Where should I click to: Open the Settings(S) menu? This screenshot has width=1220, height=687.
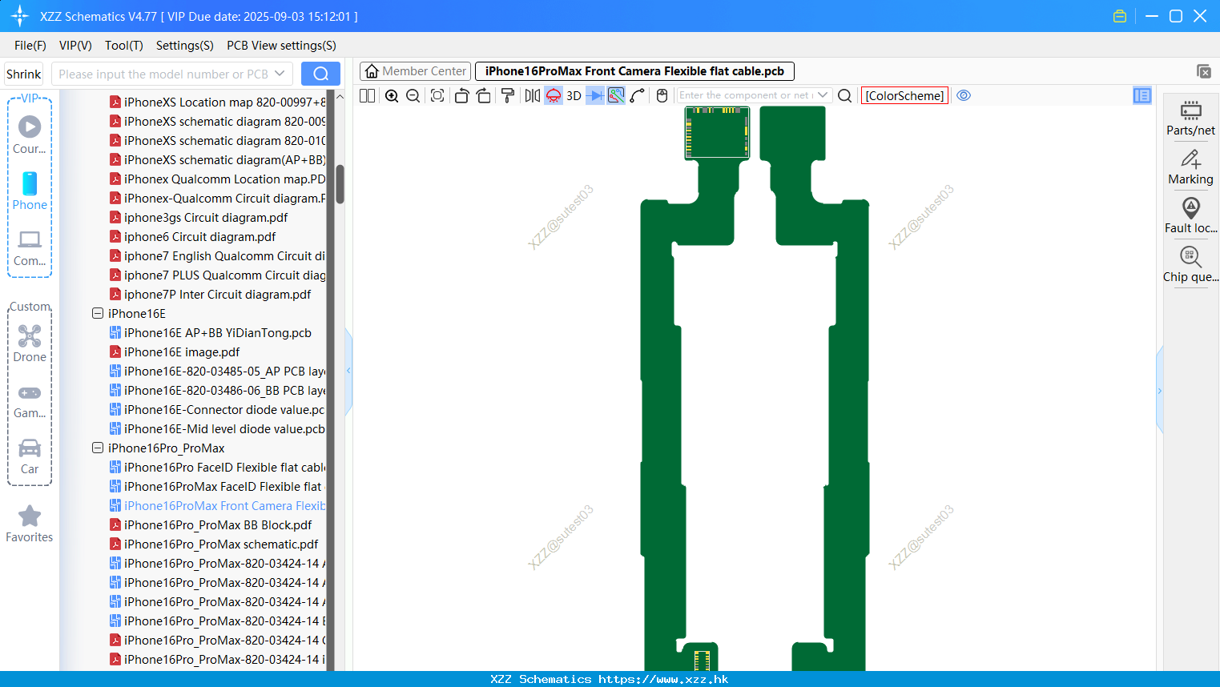tap(185, 46)
